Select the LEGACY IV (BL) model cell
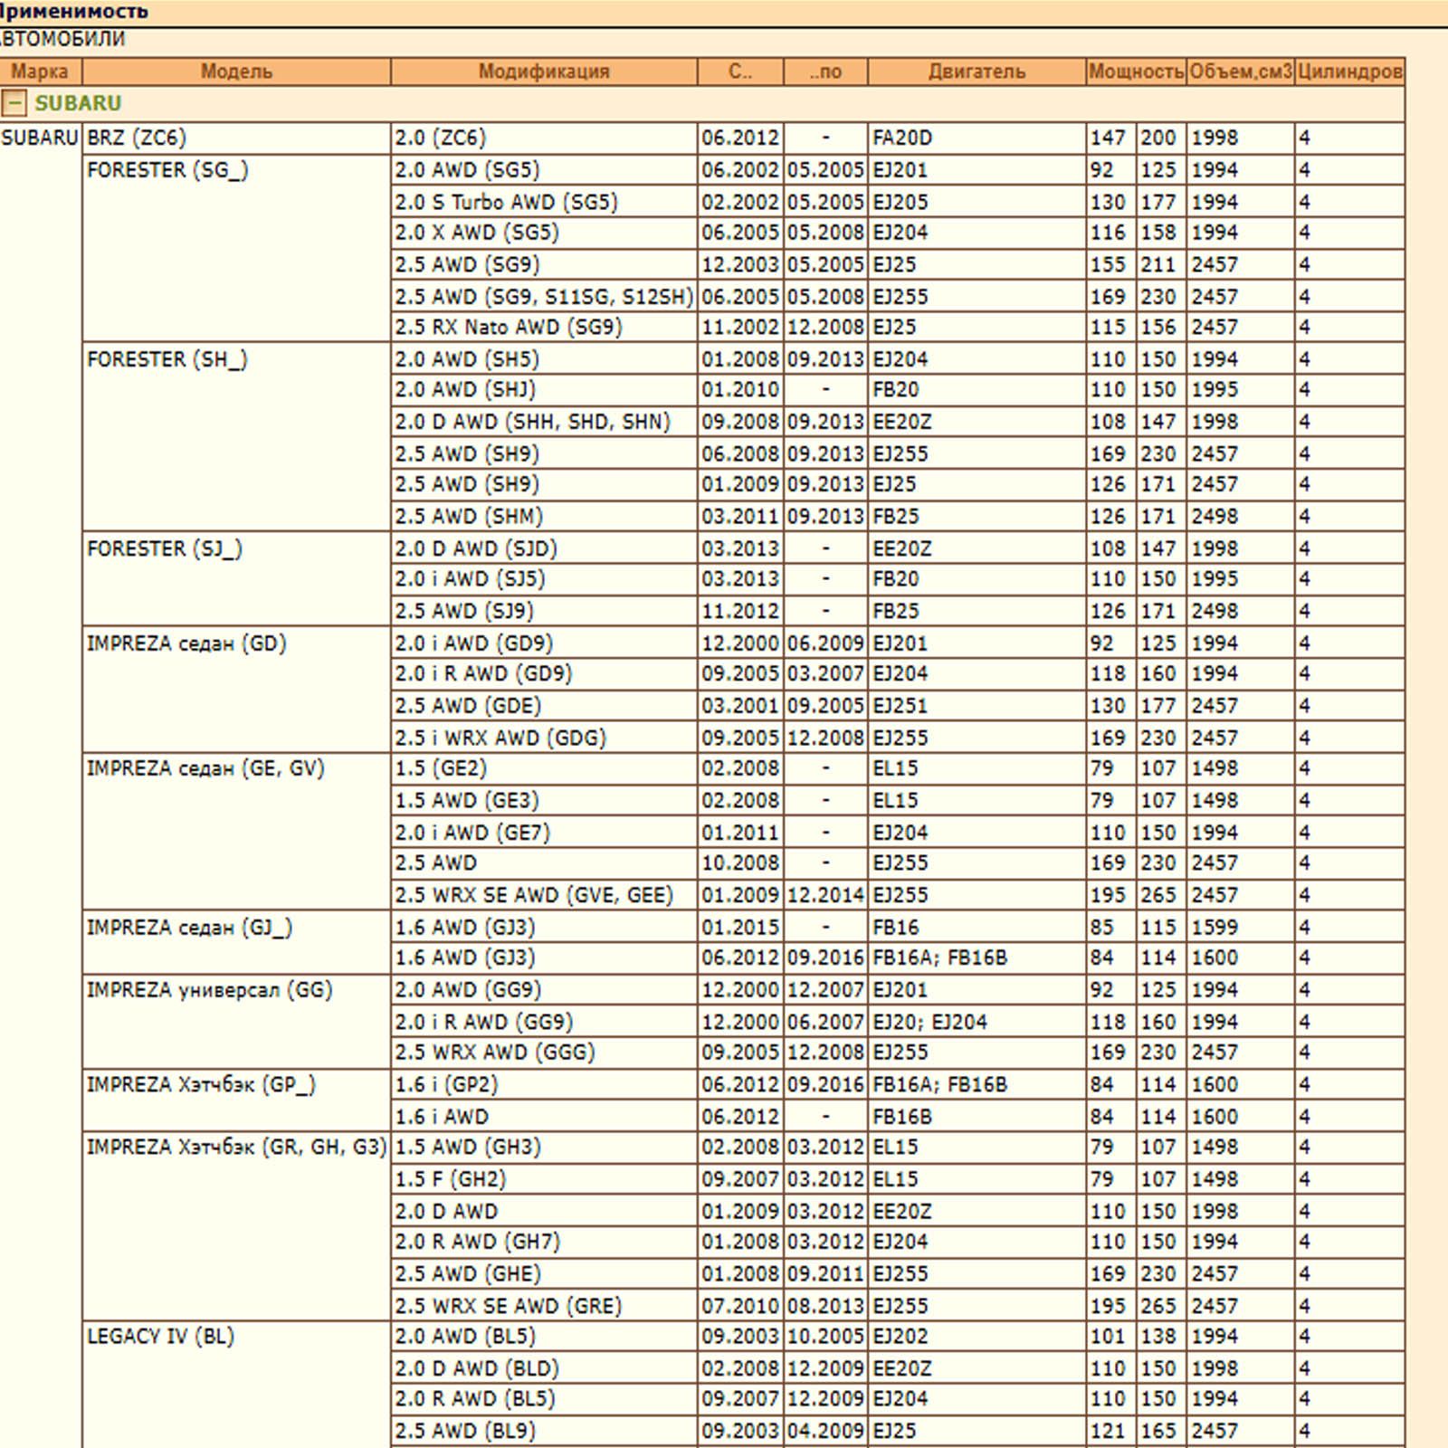The height and width of the screenshot is (1448, 1448). (161, 1337)
